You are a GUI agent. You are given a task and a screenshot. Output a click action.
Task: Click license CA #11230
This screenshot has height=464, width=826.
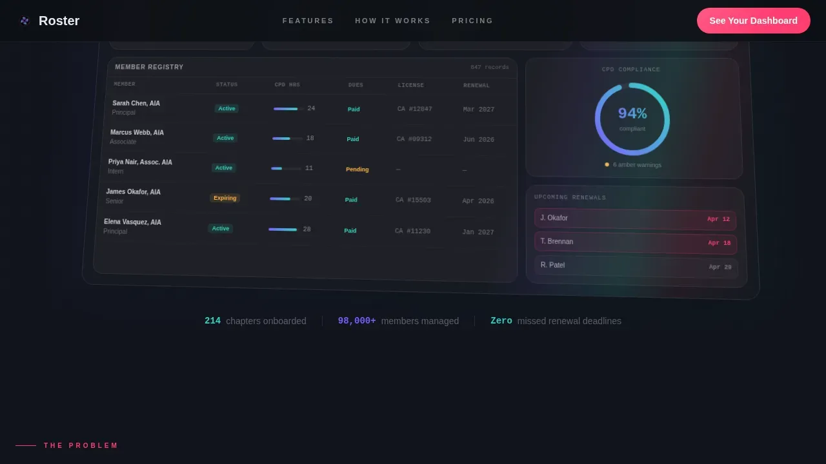click(412, 231)
